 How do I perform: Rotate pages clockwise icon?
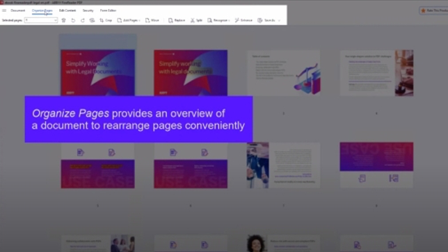pyautogui.click(x=83, y=20)
